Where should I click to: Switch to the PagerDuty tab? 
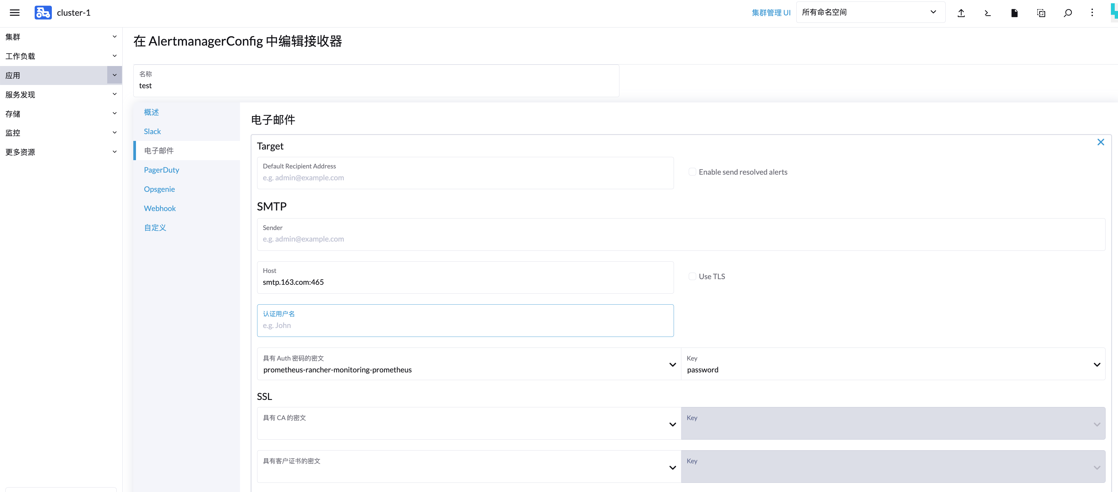tap(161, 170)
